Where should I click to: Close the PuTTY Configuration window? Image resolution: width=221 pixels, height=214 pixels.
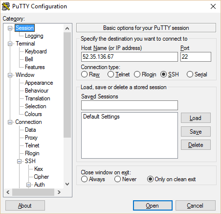[213, 6]
